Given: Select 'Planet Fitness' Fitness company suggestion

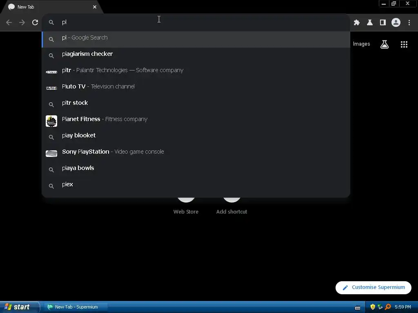Looking at the screenshot, I should (x=196, y=121).
